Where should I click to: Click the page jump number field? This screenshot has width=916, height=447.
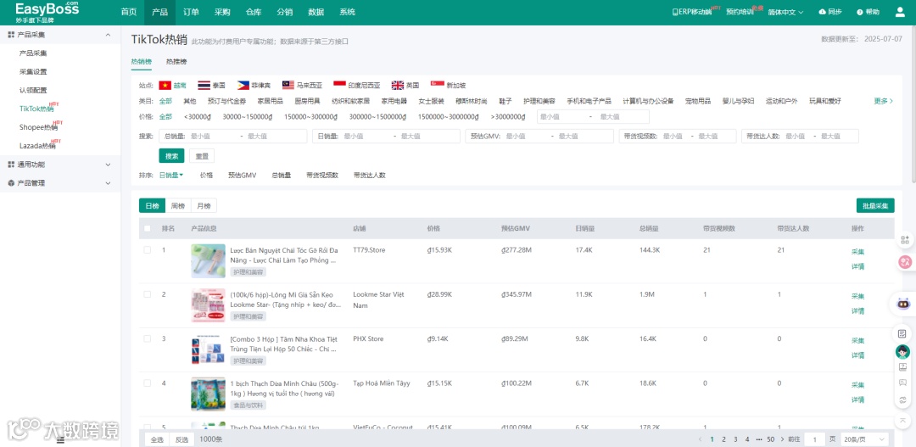[813, 439]
